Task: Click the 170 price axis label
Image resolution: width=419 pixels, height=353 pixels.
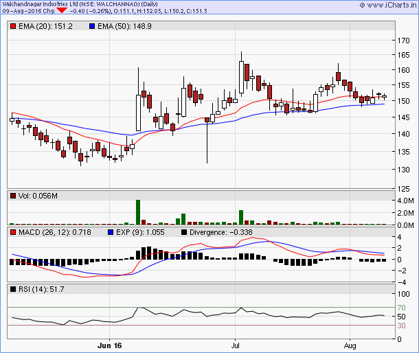Action: (x=403, y=41)
